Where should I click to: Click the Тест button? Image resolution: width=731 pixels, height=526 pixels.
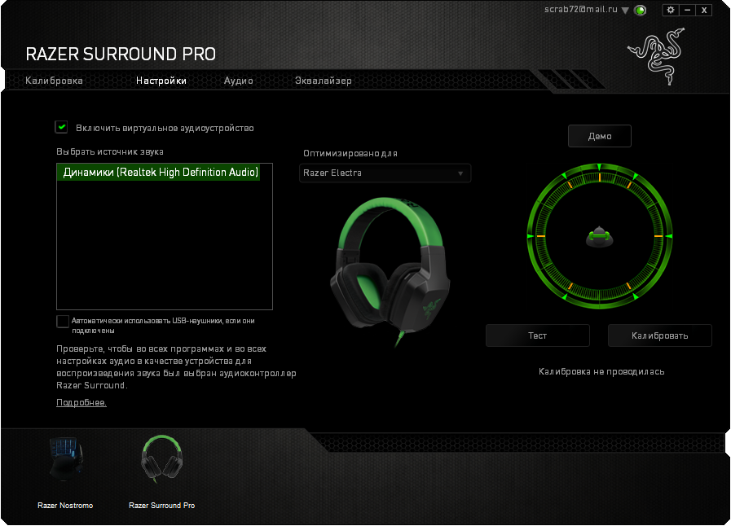[x=538, y=335]
